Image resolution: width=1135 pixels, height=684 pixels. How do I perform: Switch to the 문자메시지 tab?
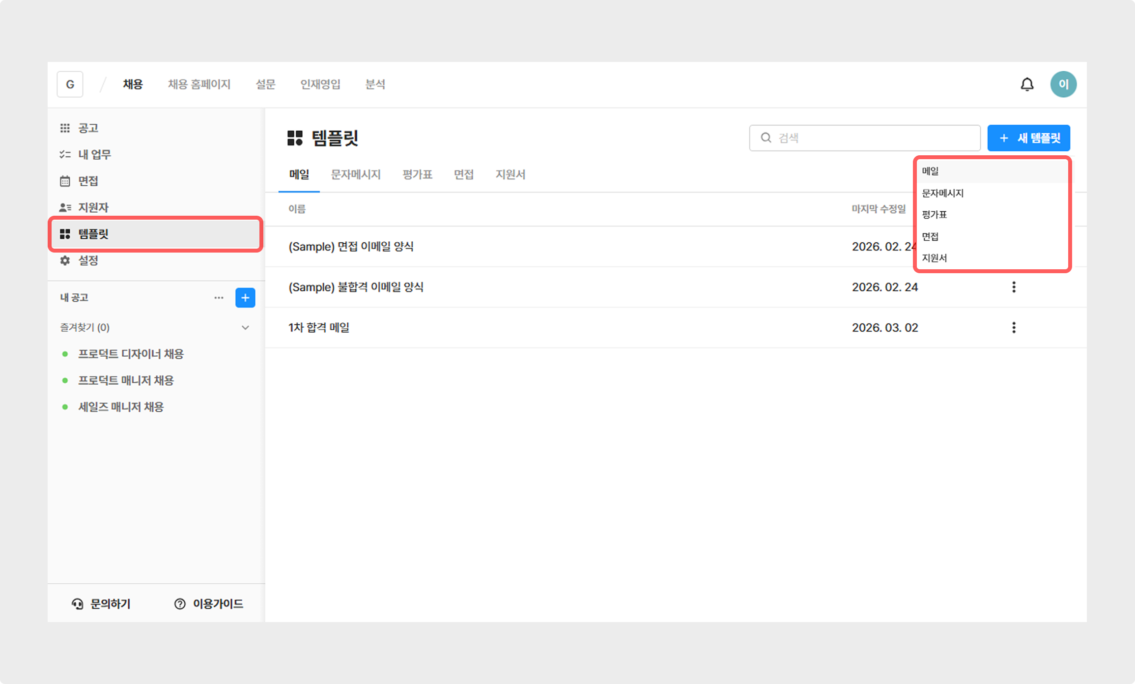tap(356, 174)
